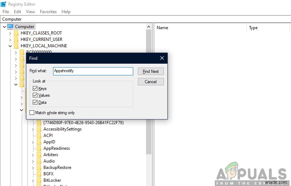Select HKEY_CLASSES_ROOT label

pos(41,33)
